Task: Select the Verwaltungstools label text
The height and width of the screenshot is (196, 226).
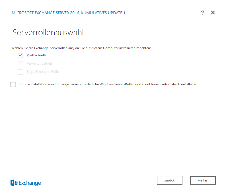Action: [40, 63]
